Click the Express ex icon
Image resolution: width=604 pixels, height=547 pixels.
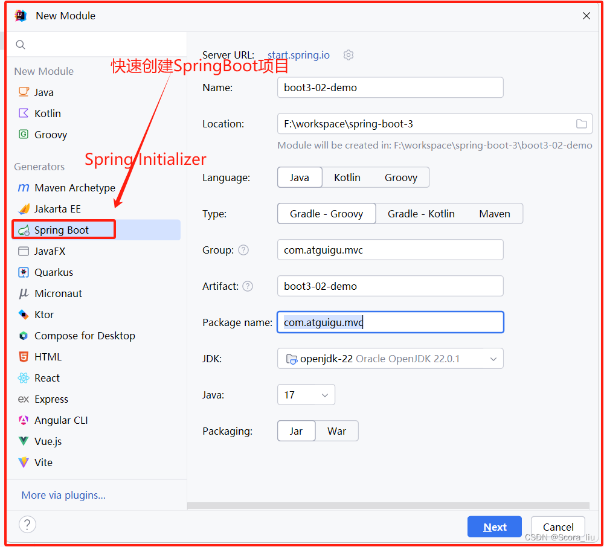click(24, 399)
